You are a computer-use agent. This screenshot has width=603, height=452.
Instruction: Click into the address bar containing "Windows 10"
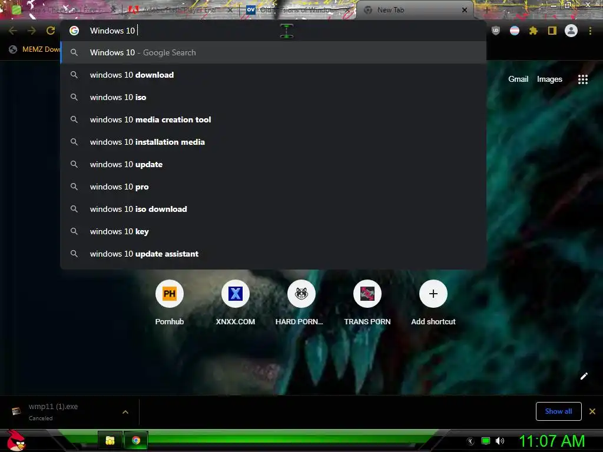(273, 31)
